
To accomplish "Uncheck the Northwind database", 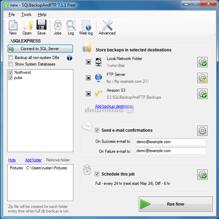I will (x=11, y=73).
